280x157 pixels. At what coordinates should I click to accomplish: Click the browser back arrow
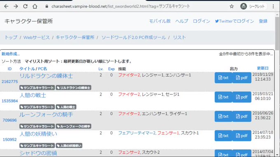click(6, 7)
